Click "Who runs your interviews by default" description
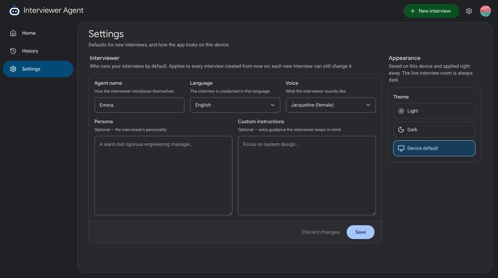Image resolution: width=498 pixels, height=278 pixels. point(221,66)
